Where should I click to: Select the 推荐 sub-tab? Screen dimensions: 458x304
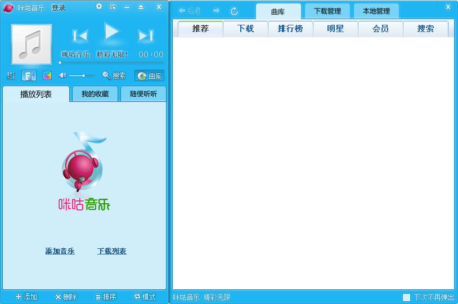pos(200,29)
